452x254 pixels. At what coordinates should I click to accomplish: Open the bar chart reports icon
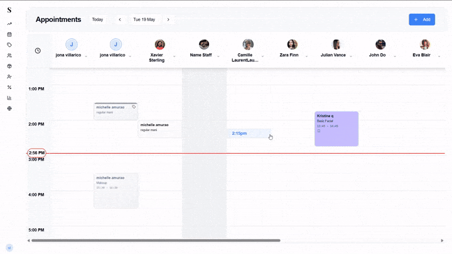[x=9, y=98]
